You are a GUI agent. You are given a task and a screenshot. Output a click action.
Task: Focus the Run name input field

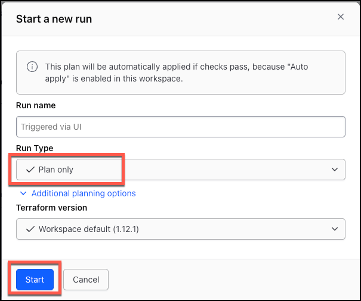click(180, 127)
